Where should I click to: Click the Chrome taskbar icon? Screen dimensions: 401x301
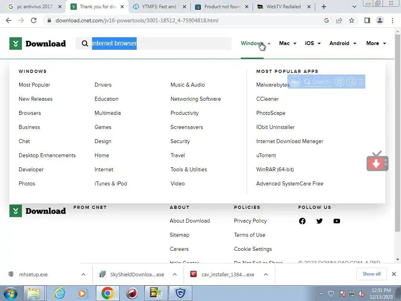[107, 293]
